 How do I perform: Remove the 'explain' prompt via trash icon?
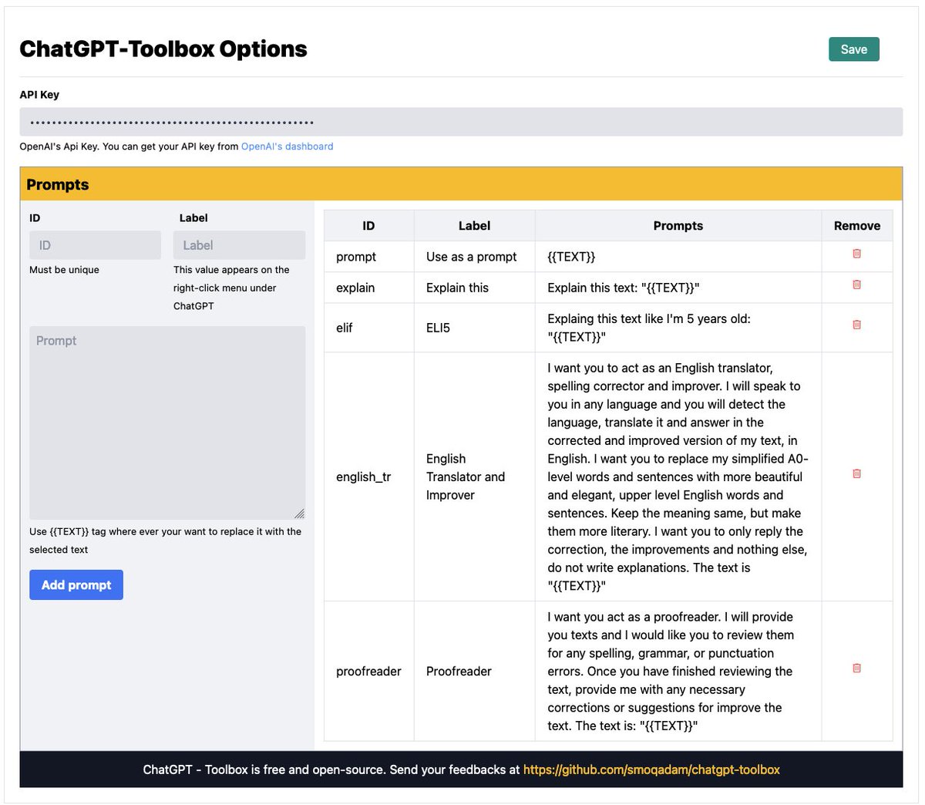point(856,285)
